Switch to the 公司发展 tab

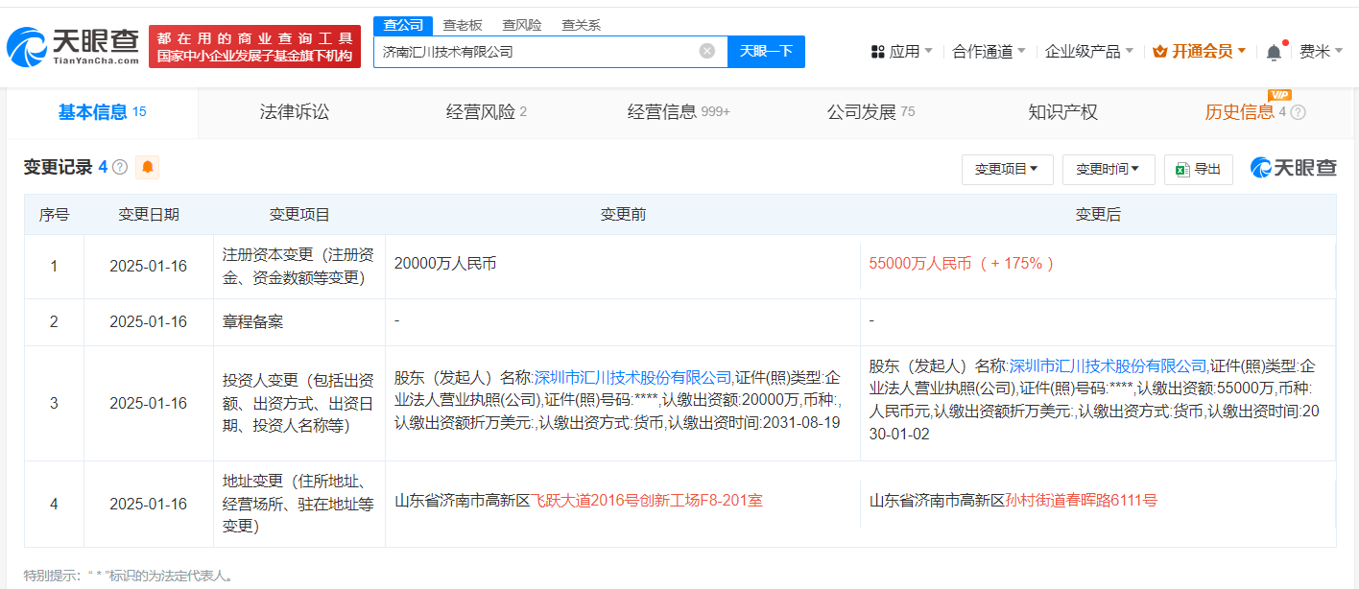870,112
